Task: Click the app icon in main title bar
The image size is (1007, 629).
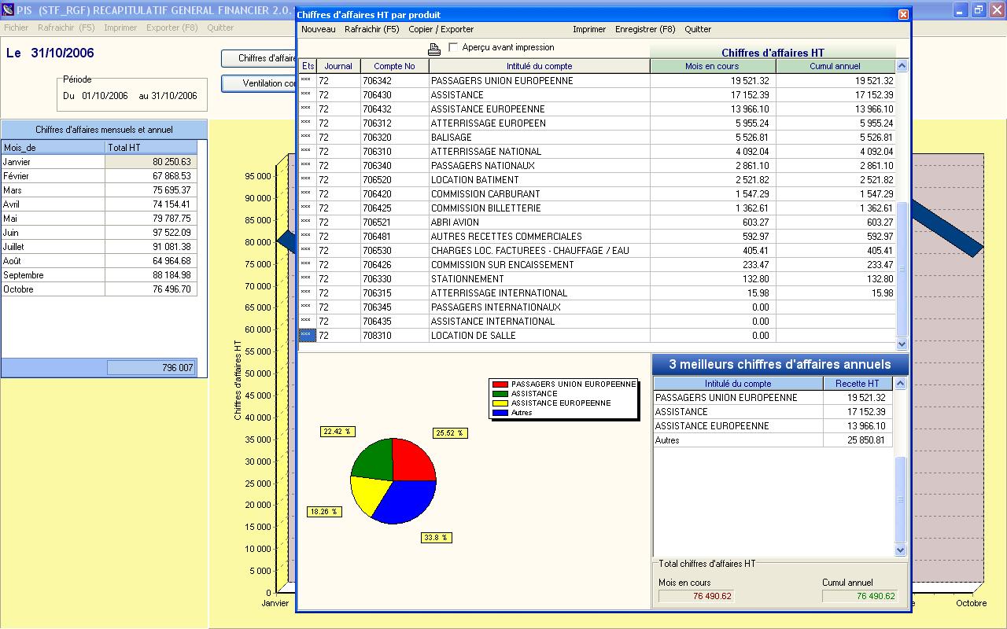Action: [8, 10]
